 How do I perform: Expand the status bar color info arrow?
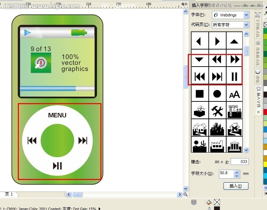coord(100,209)
